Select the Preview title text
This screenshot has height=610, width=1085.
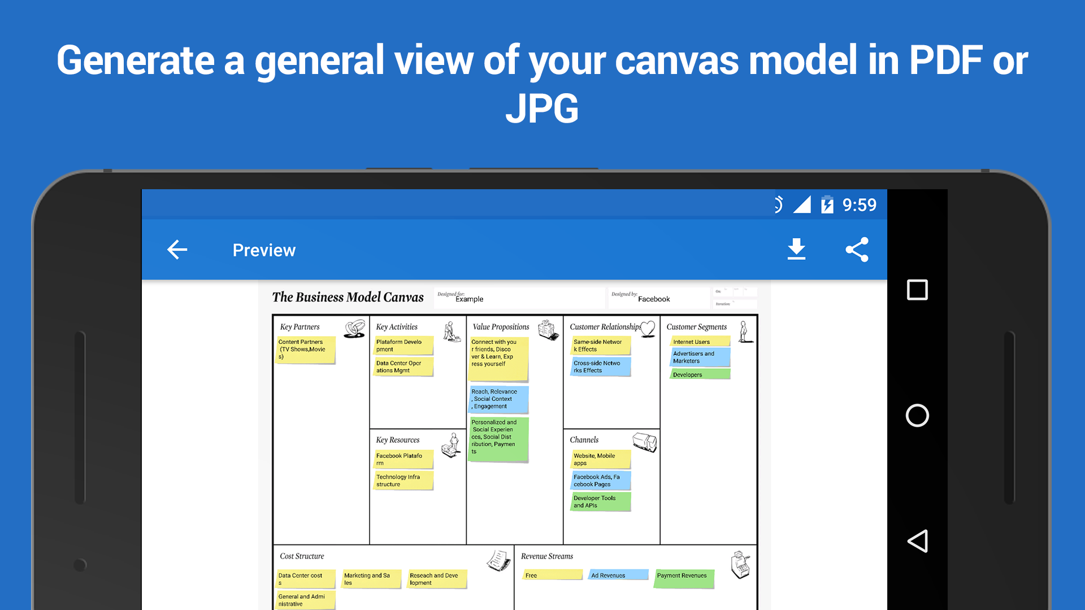pyautogui.click(x=264, y=250)
